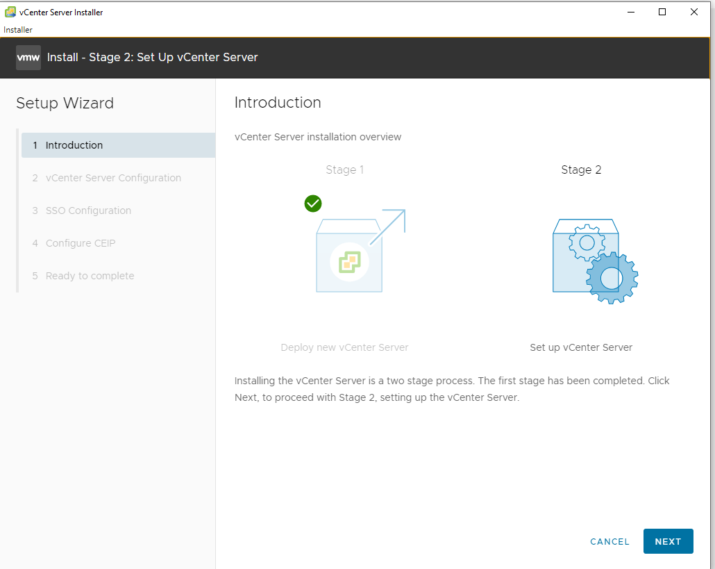This screenshot has width=715, height=569.
Task: Click the Stage 1 heading text
Action: click(x=345, y=170)
